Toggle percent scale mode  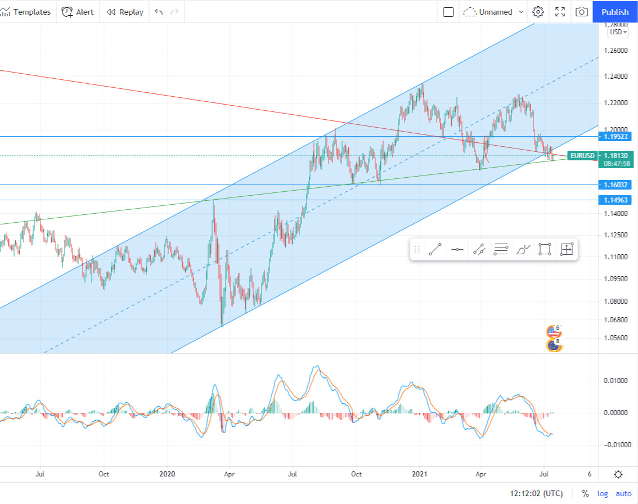(x=585, y=493)
